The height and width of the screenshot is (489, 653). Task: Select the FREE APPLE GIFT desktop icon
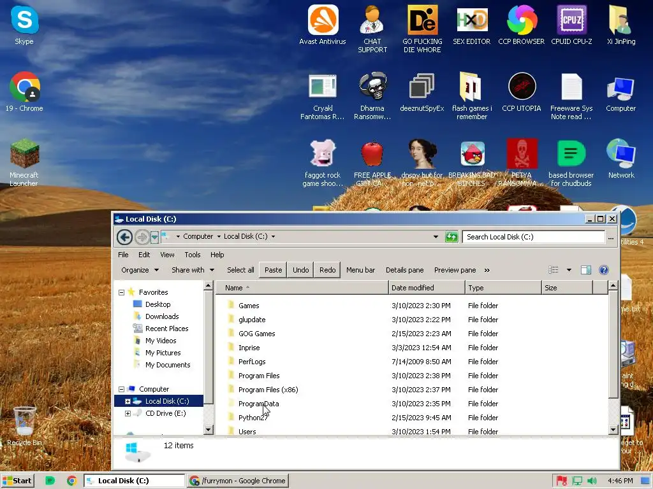click(x=372, y=162)
